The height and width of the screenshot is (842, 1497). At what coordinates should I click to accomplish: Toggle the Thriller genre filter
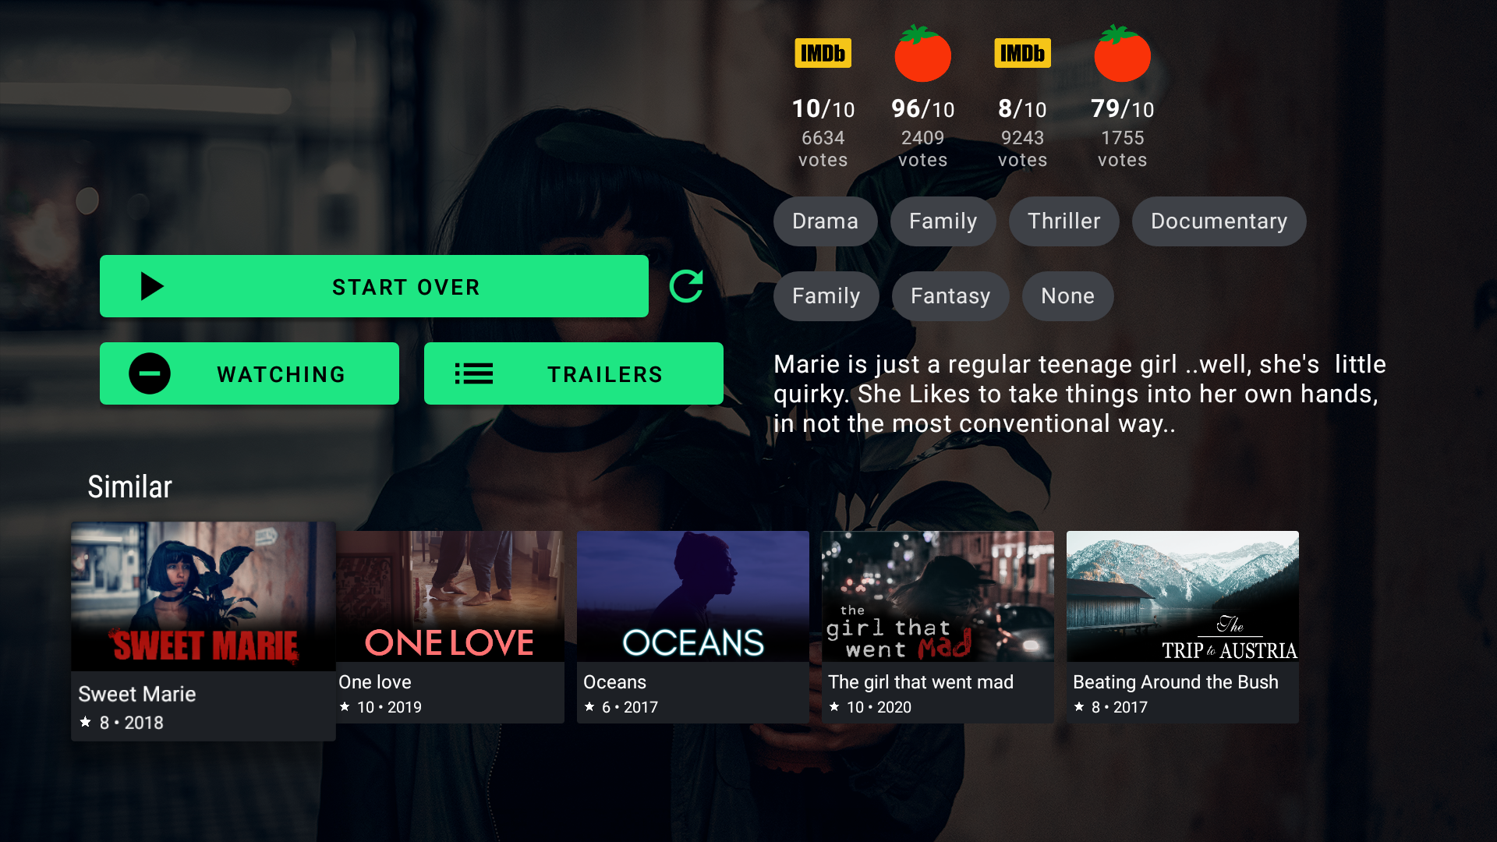pos(1063,220)
